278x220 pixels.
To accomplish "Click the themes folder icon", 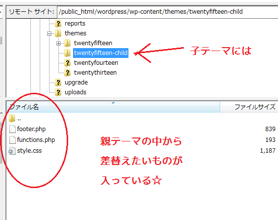I will point(58,33).
